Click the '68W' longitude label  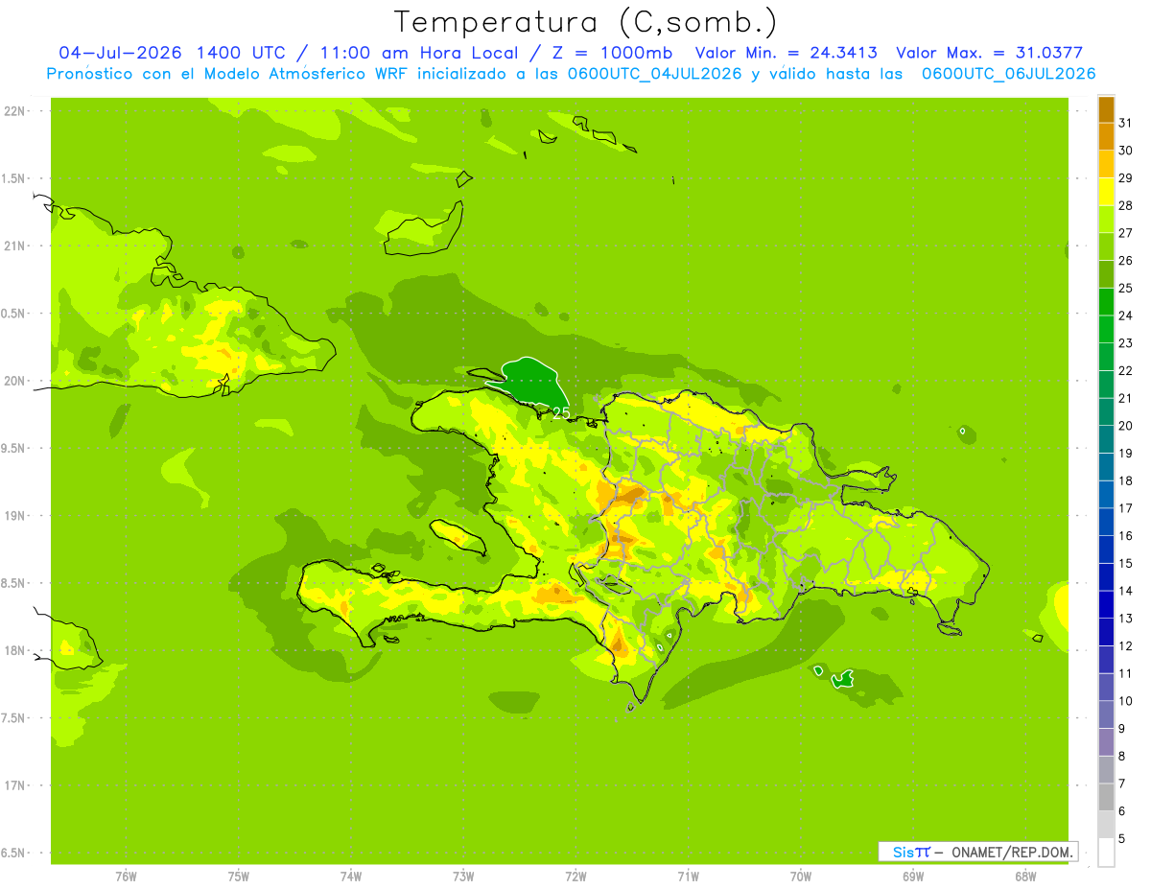tap(1025, 876)
